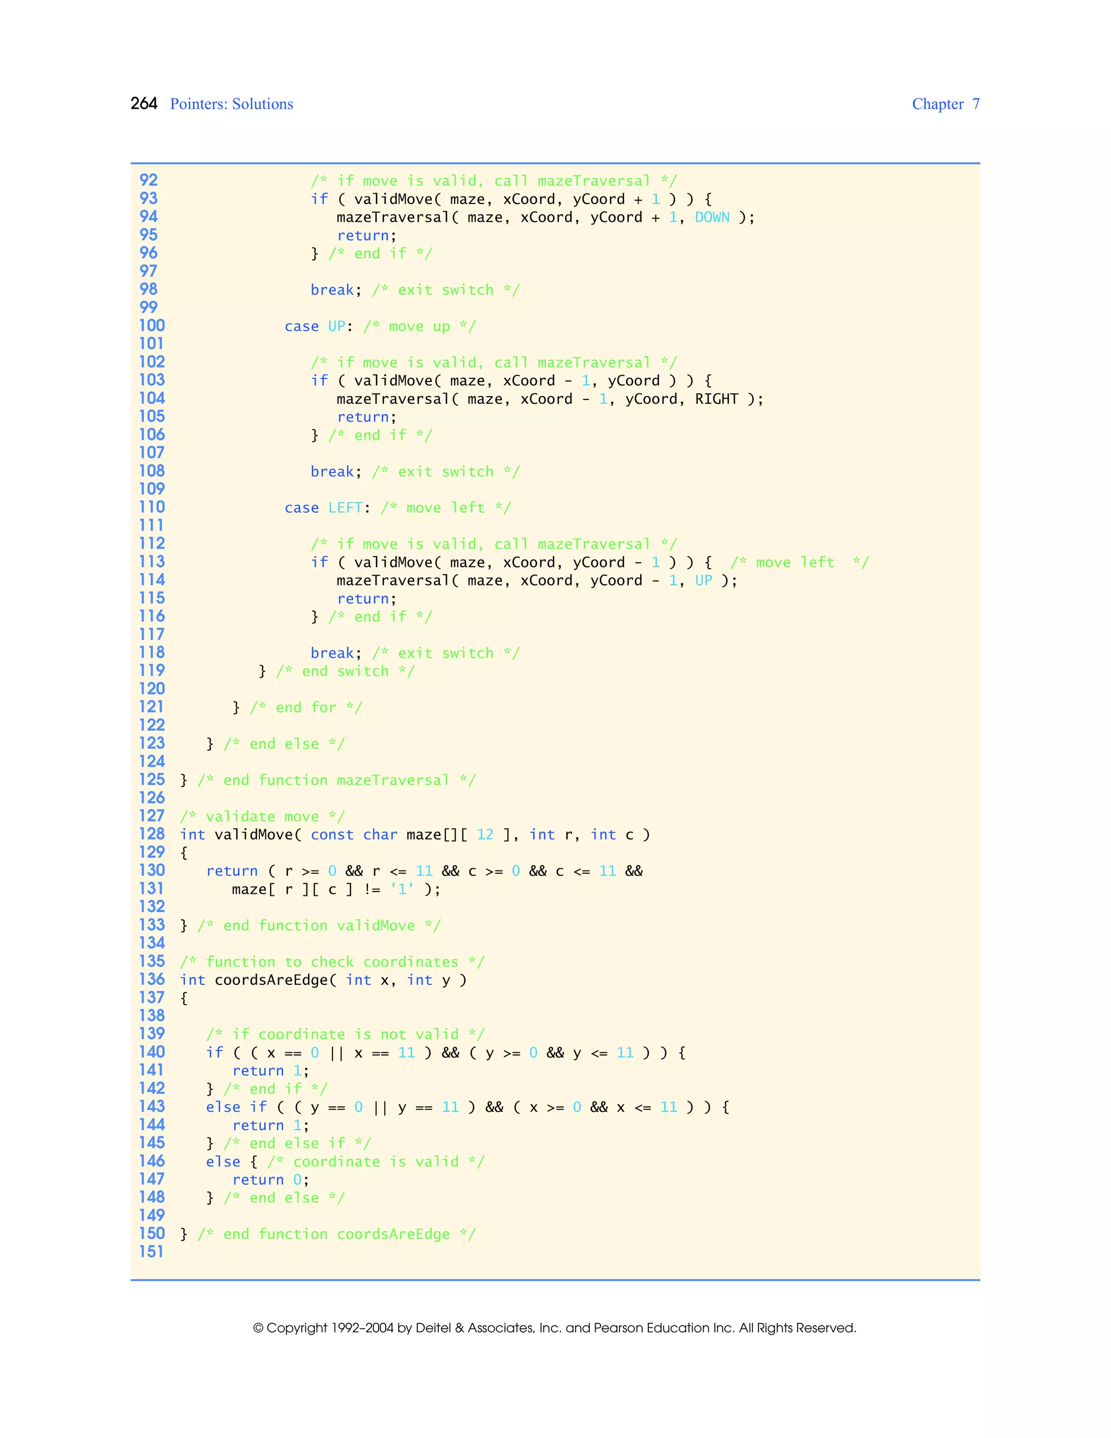Click the validMove function definition name
This screenshot has width=1111, height=1438.
(253, 835)
